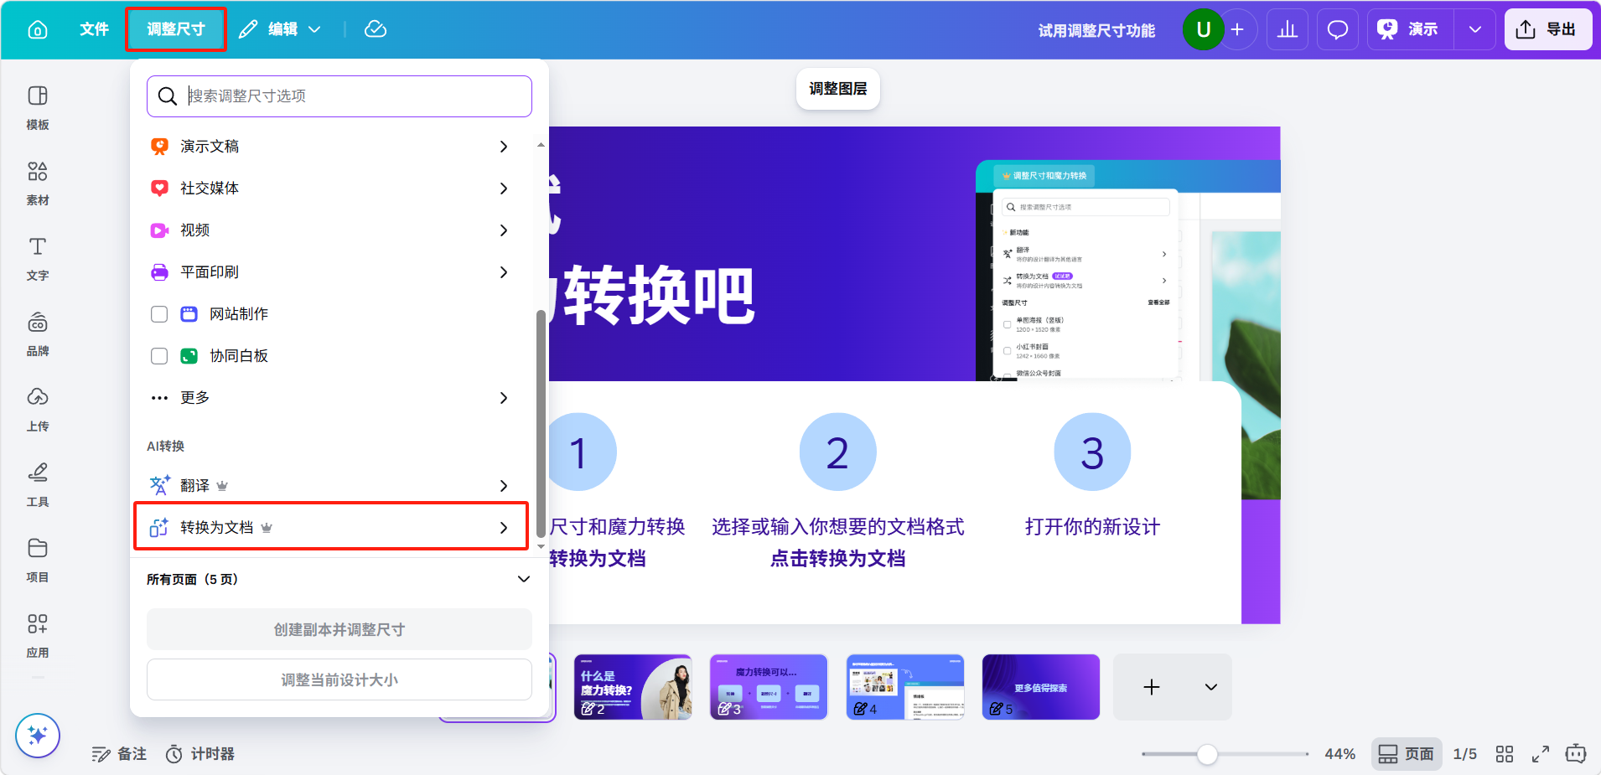Open the 文件 menu

[94, 29]
